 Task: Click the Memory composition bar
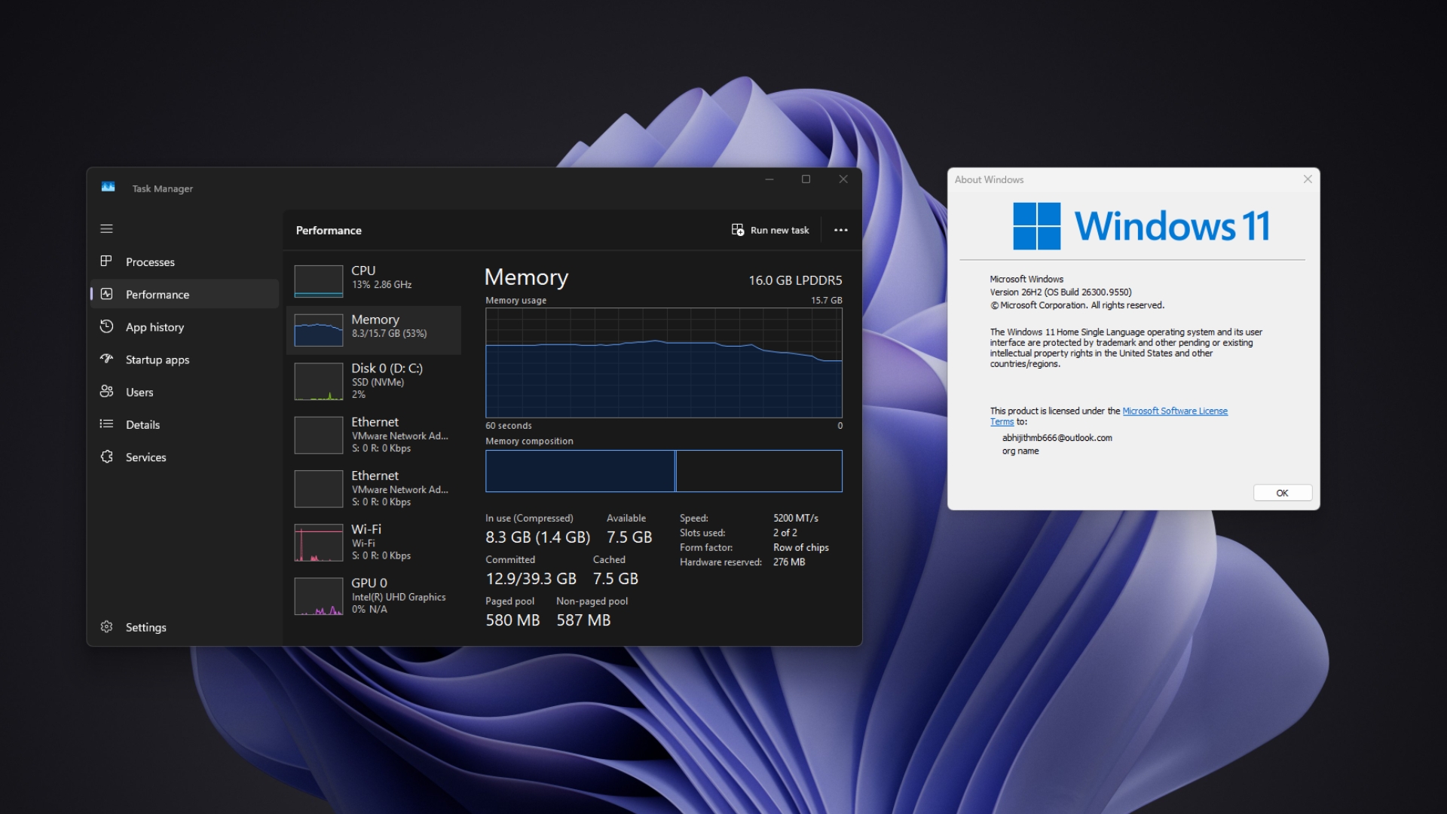(x=664, y=471)
